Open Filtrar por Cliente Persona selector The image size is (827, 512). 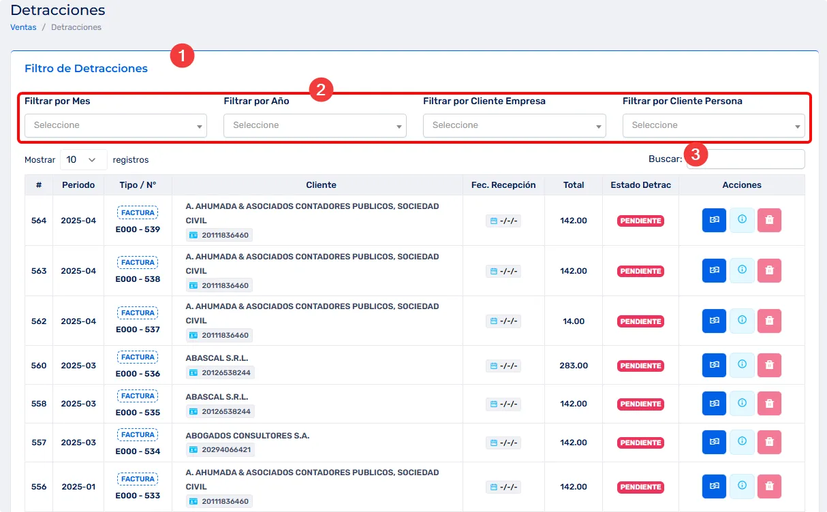click(x=713, y=126)
